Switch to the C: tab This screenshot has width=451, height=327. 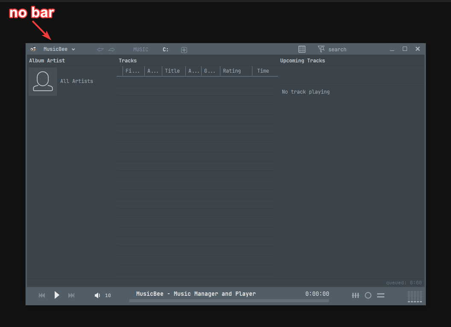pos(166,50)
